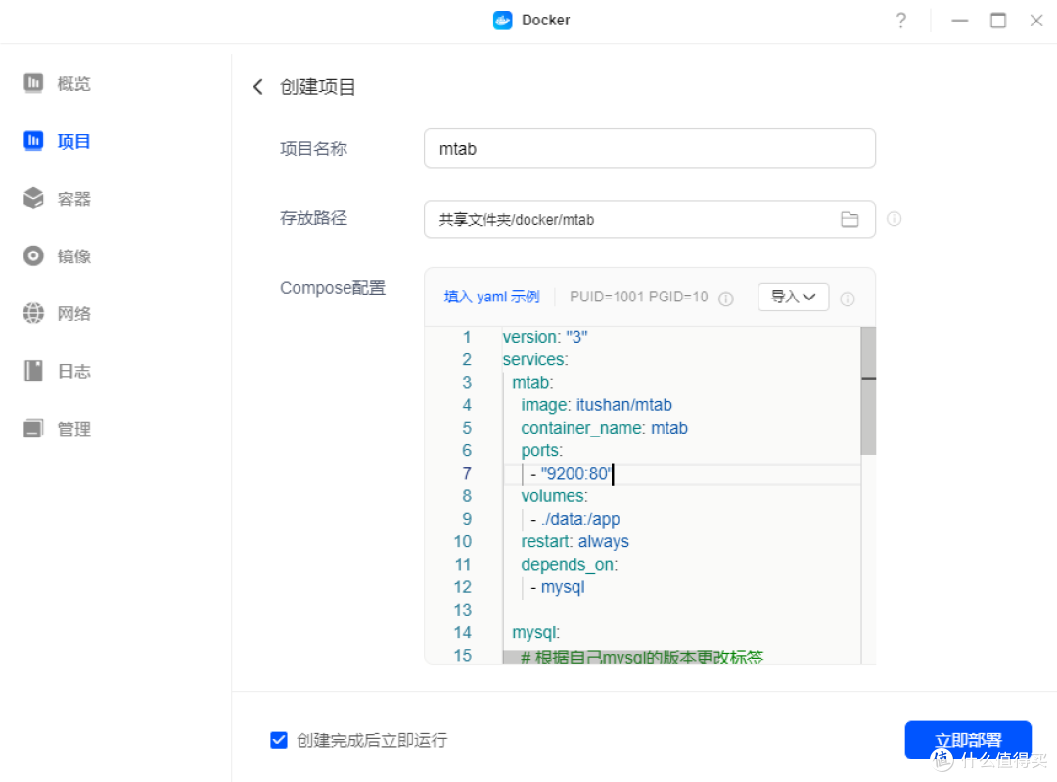This screenshot has width=1057, height=782.
Task: Open the 管理 (Management) section
Action: pyautogui.click(x=32, y=428)
